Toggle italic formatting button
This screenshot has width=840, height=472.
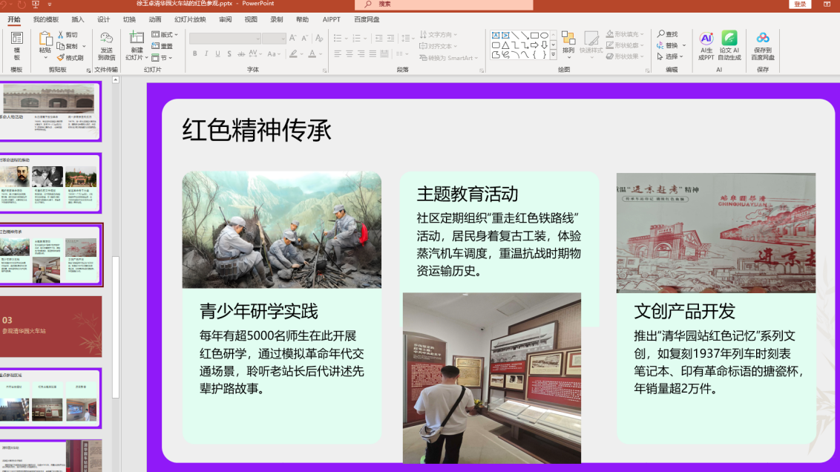[x=206, y=53]
